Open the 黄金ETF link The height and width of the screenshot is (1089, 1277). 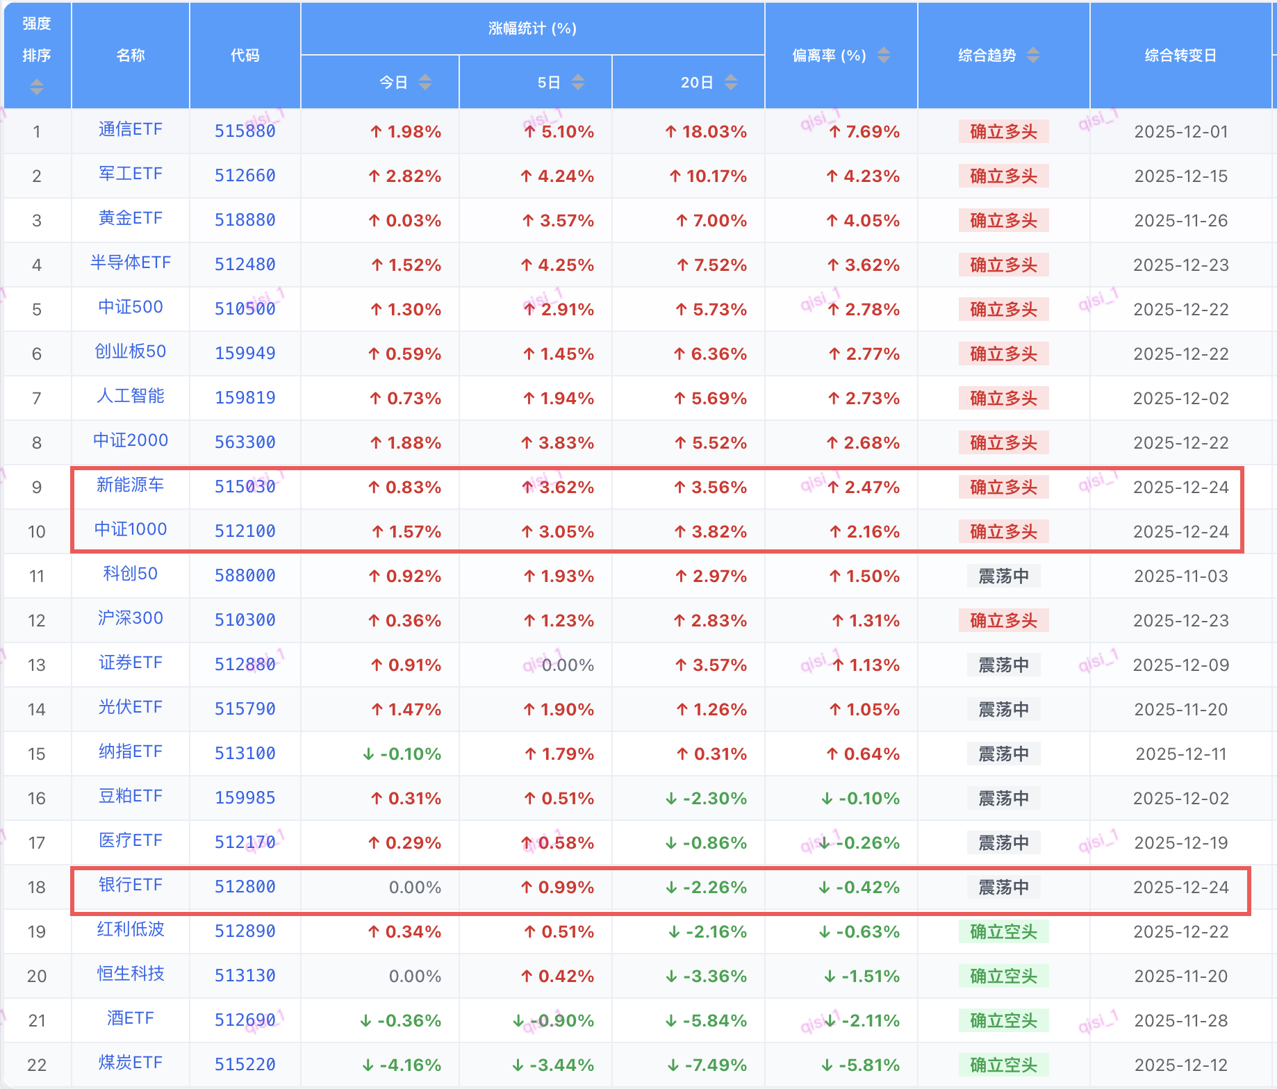coord(131,219)
